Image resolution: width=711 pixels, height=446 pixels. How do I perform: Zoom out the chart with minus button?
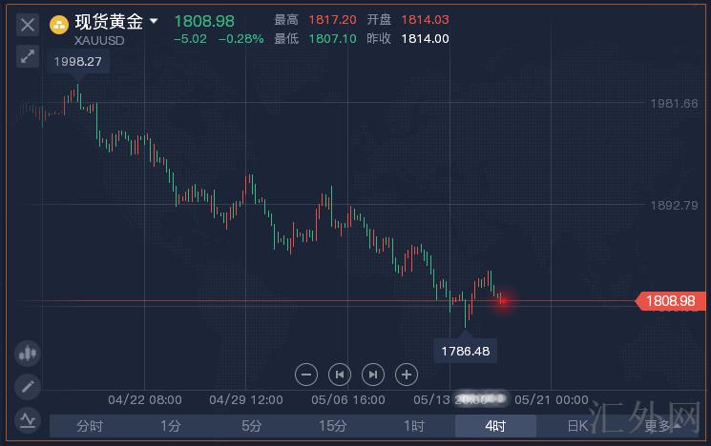(306, 375)
